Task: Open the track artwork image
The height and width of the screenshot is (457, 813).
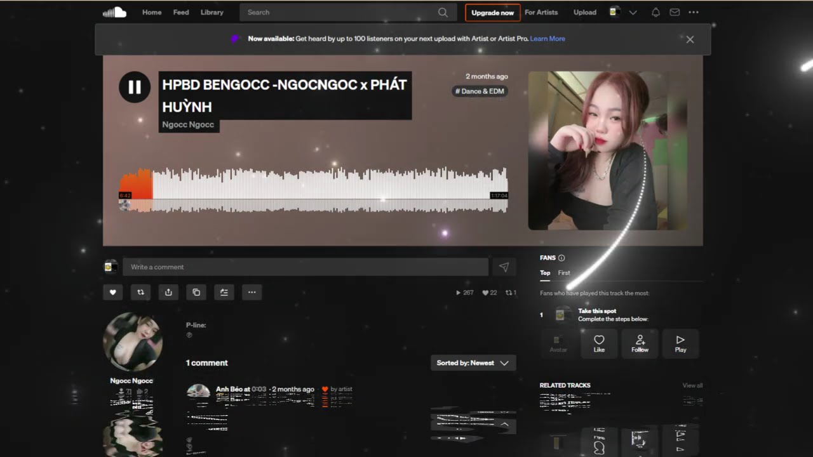Action: click(x=608, y=150)
